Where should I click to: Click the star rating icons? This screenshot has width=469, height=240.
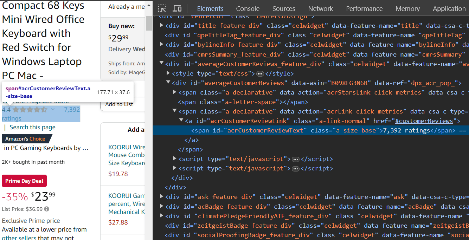click(30, 110)
